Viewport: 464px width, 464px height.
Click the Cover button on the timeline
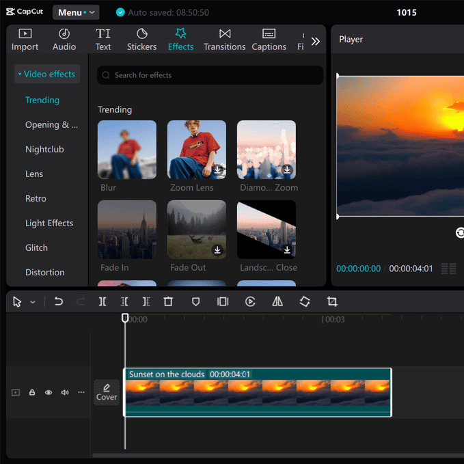(x=107, y=392)
